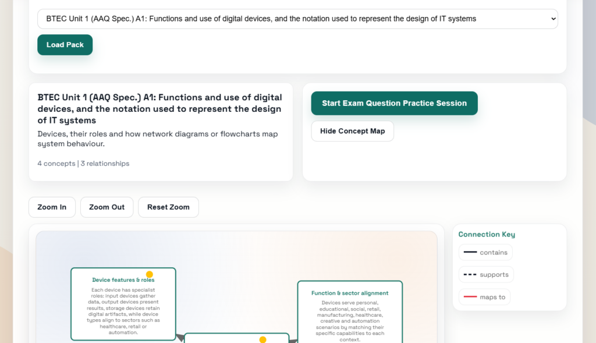Click the description 'Devices, their roles and how network diagrams'
Screen dimensions: 596x343
[158, 139]
